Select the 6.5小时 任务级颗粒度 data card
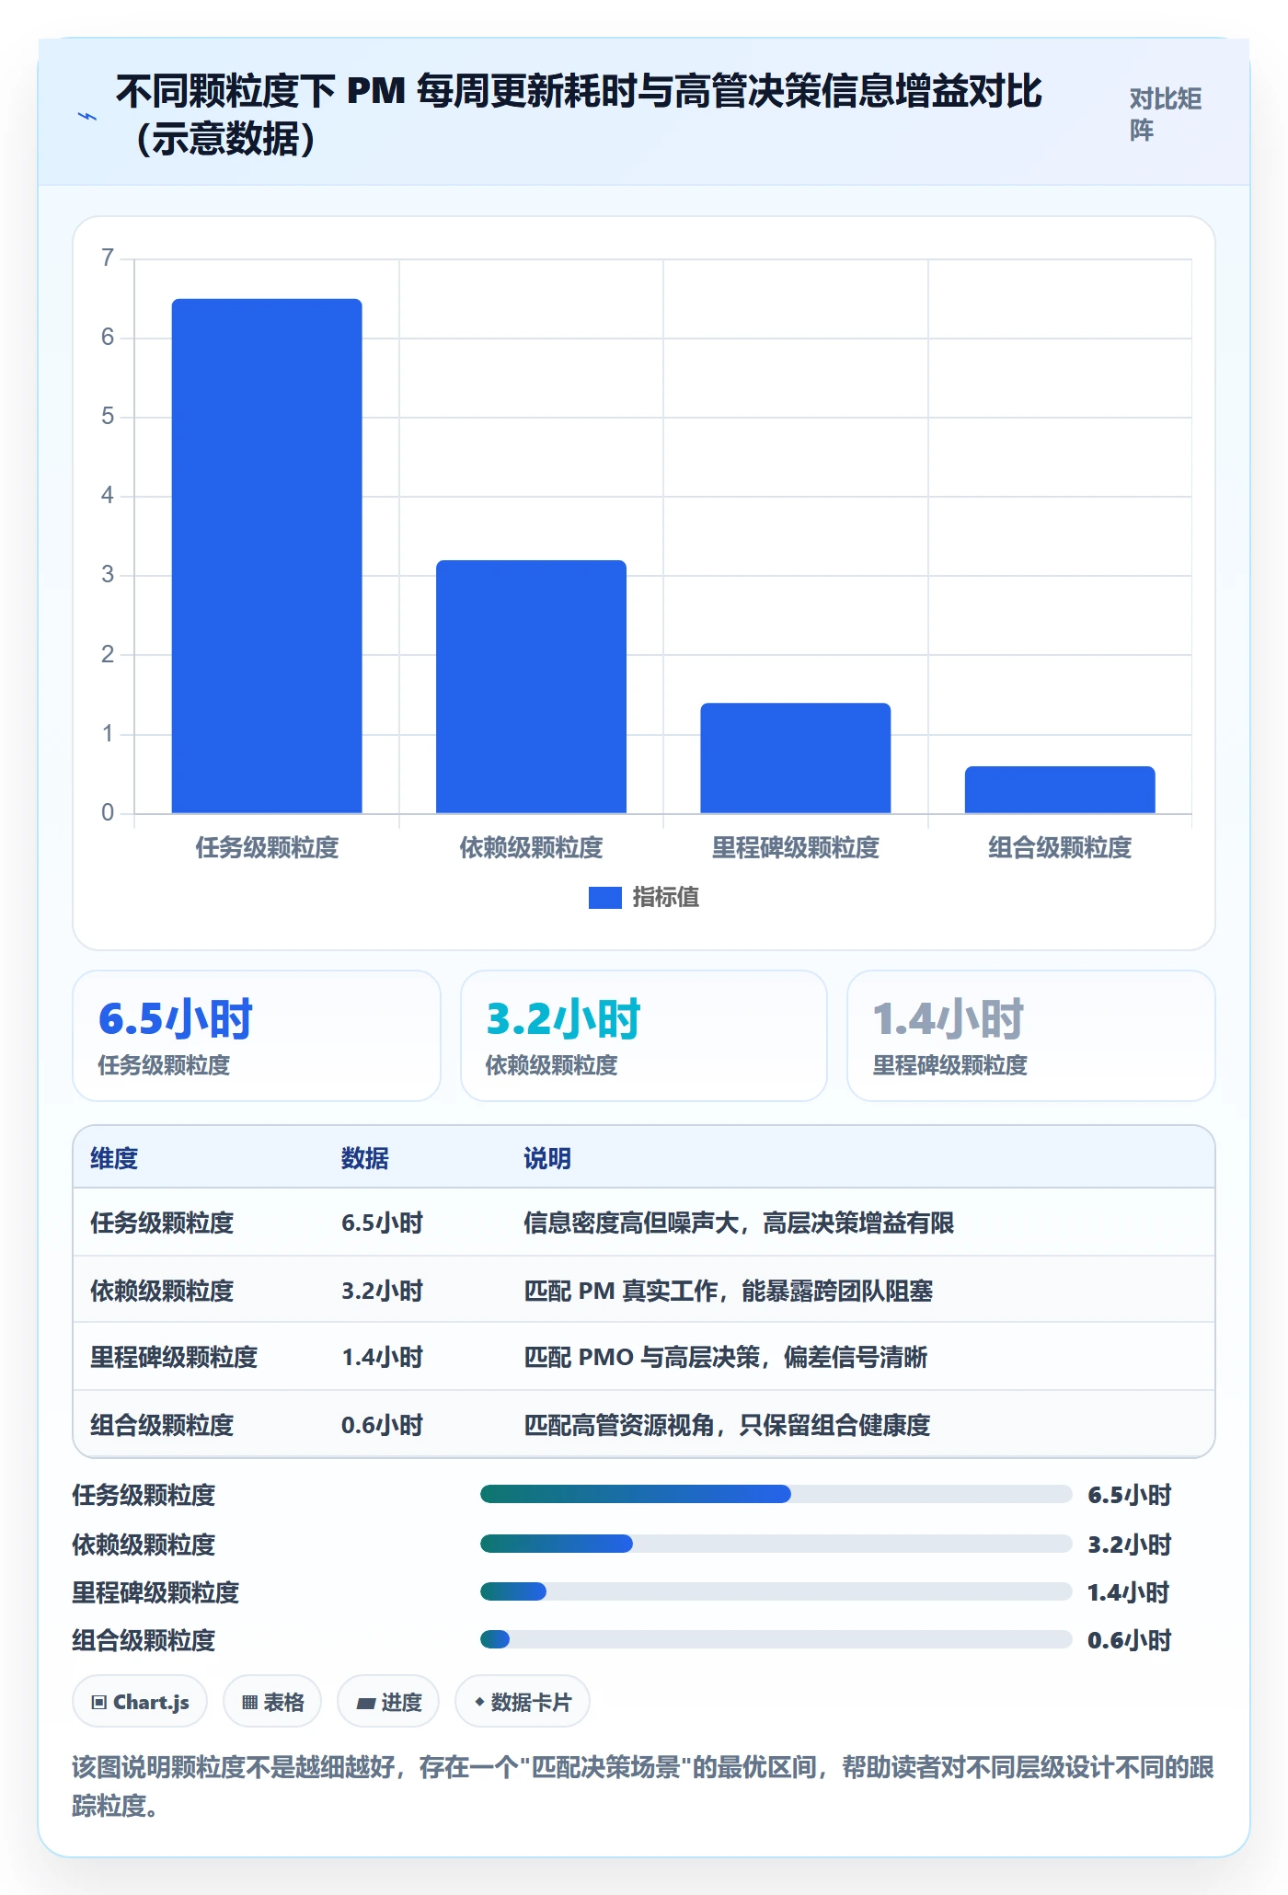The height and width of the screenshot is (1895, 1288). 257,1036
